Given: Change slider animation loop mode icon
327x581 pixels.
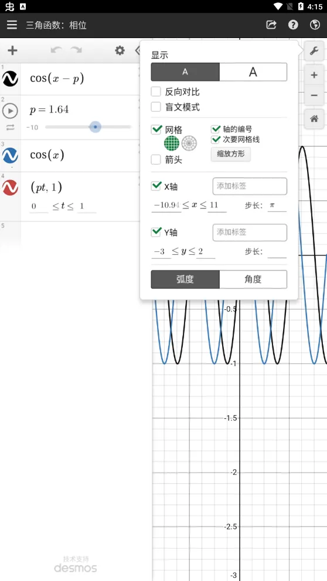Looking at the screenshot, I should tap(10, 127).
